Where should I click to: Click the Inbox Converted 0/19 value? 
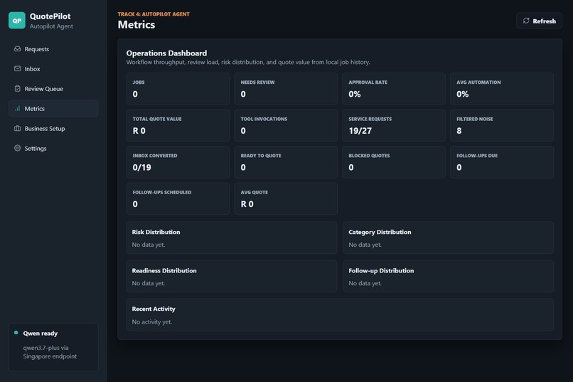pyautogui.click(x=141, y=167)
